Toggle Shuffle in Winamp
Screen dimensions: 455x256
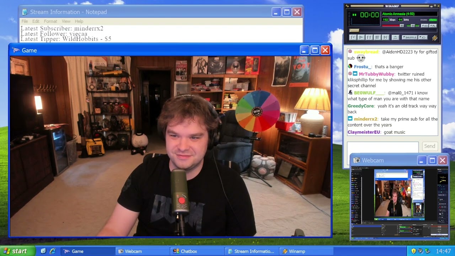pyautogui.click(x=409, y=37)
